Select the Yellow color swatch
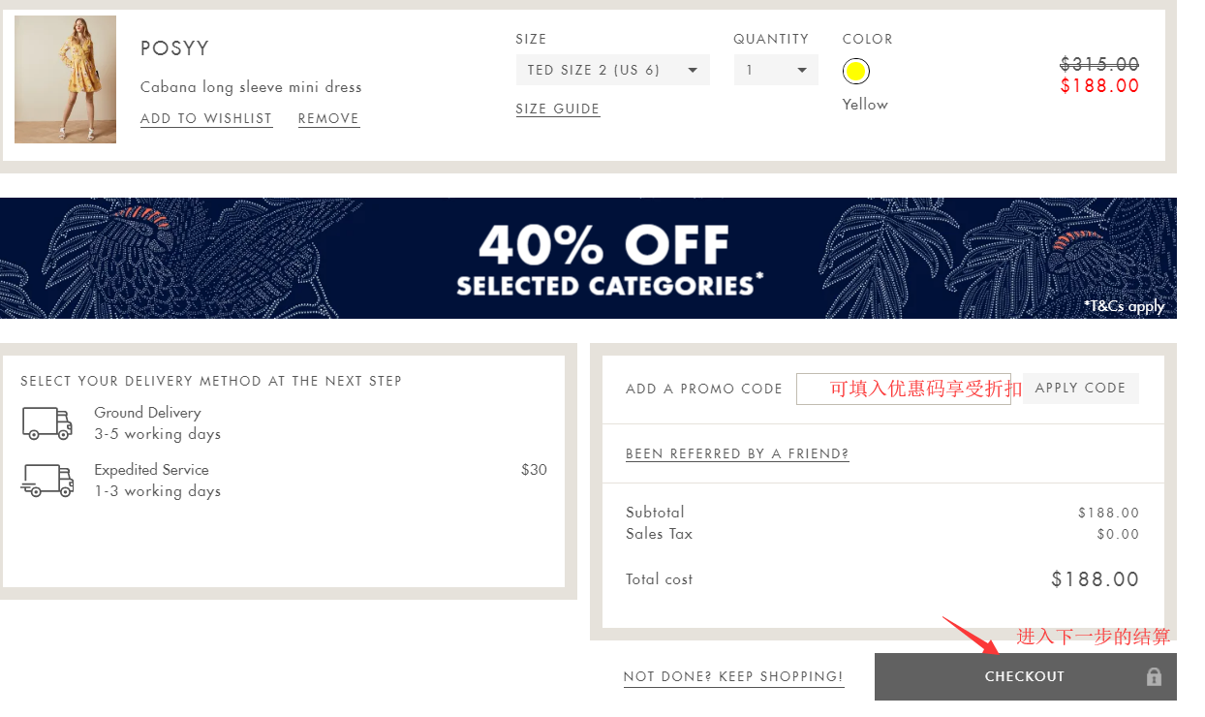 (856, 71)
